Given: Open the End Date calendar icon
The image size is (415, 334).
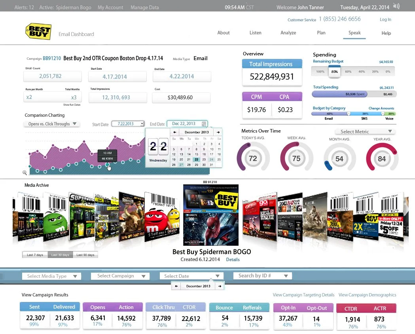Looking at the screenshot, I should [x=204, y=123].
